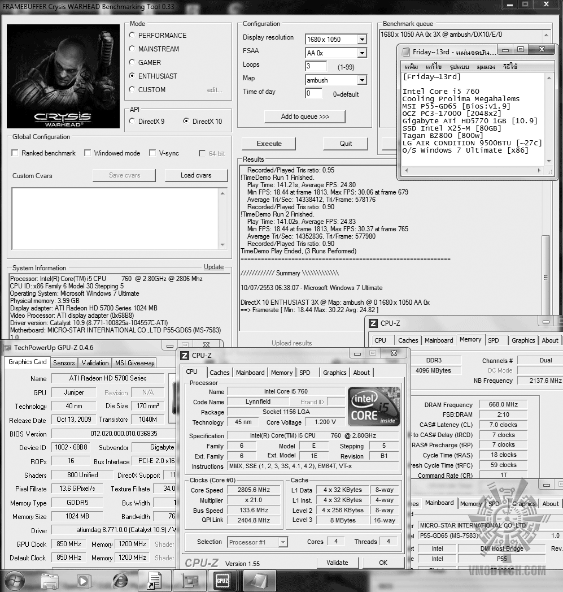The height and width of the screenshot is (592, 563).
Task: Open Memory tab in front CPU-Z window
Action: (282, 373)
